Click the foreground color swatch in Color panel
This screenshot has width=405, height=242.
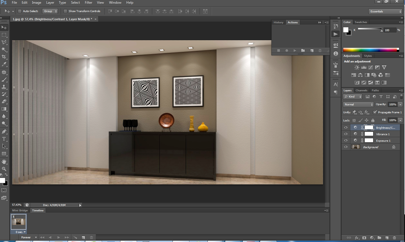(x=346, y=30)
